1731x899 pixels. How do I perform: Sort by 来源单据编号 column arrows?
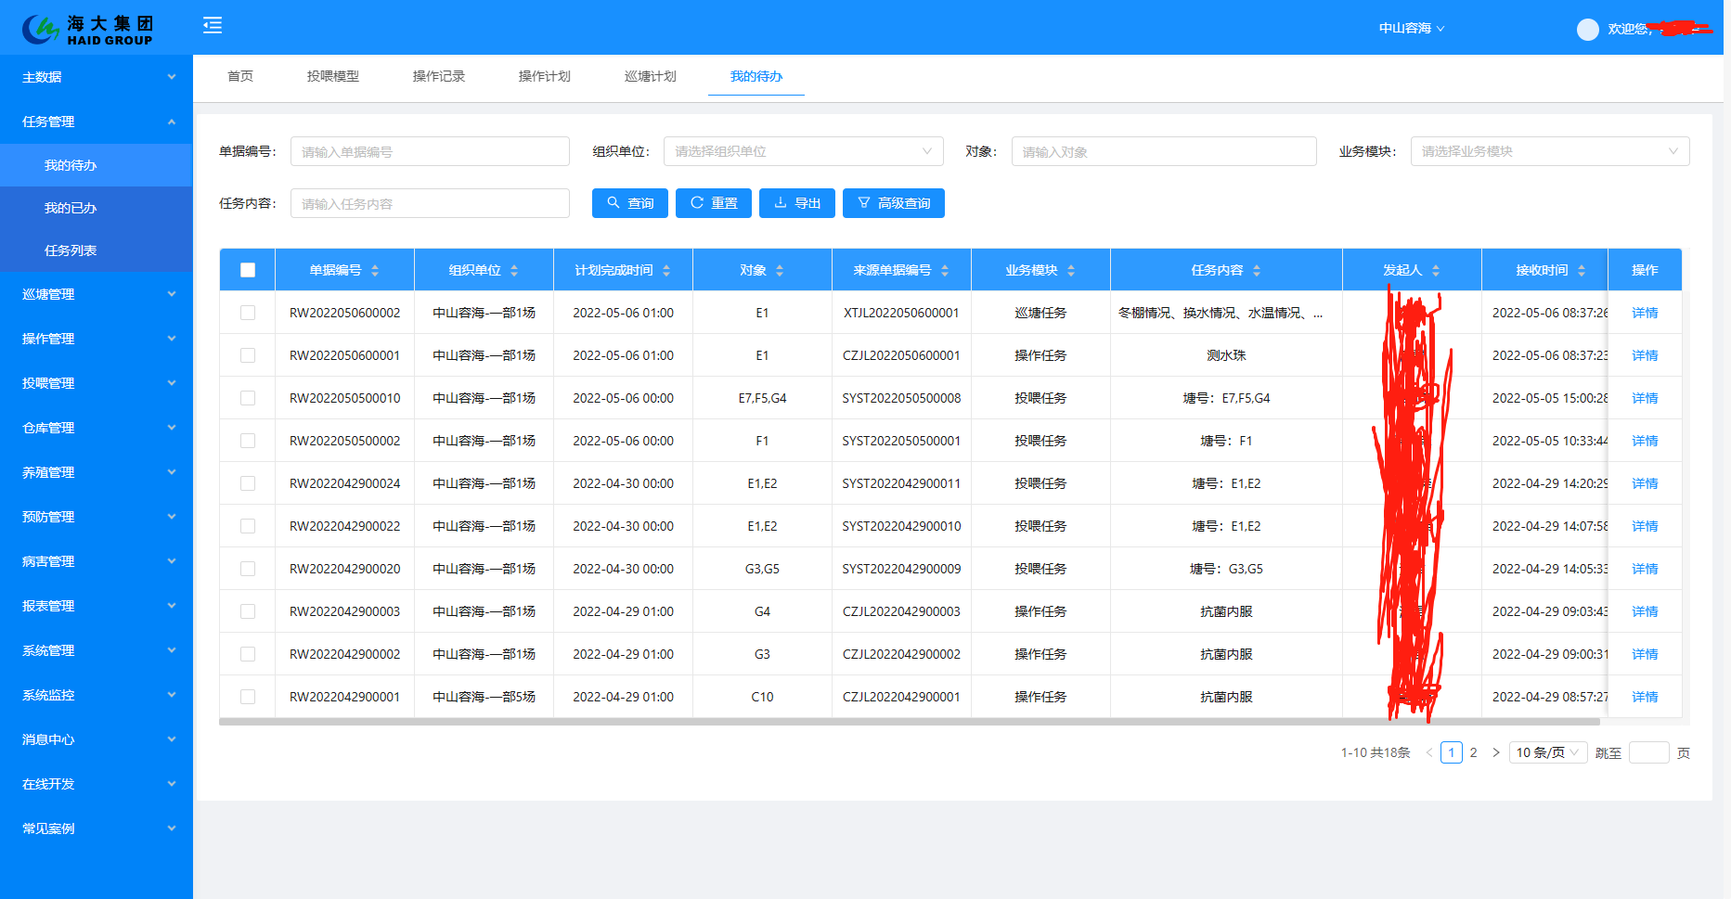pyautogui.click(x=945, y=270)
